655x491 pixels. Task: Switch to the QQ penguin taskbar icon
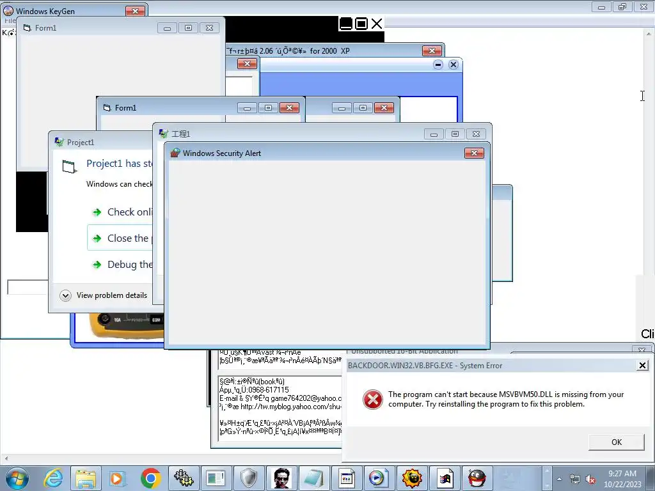pos(477,478)
